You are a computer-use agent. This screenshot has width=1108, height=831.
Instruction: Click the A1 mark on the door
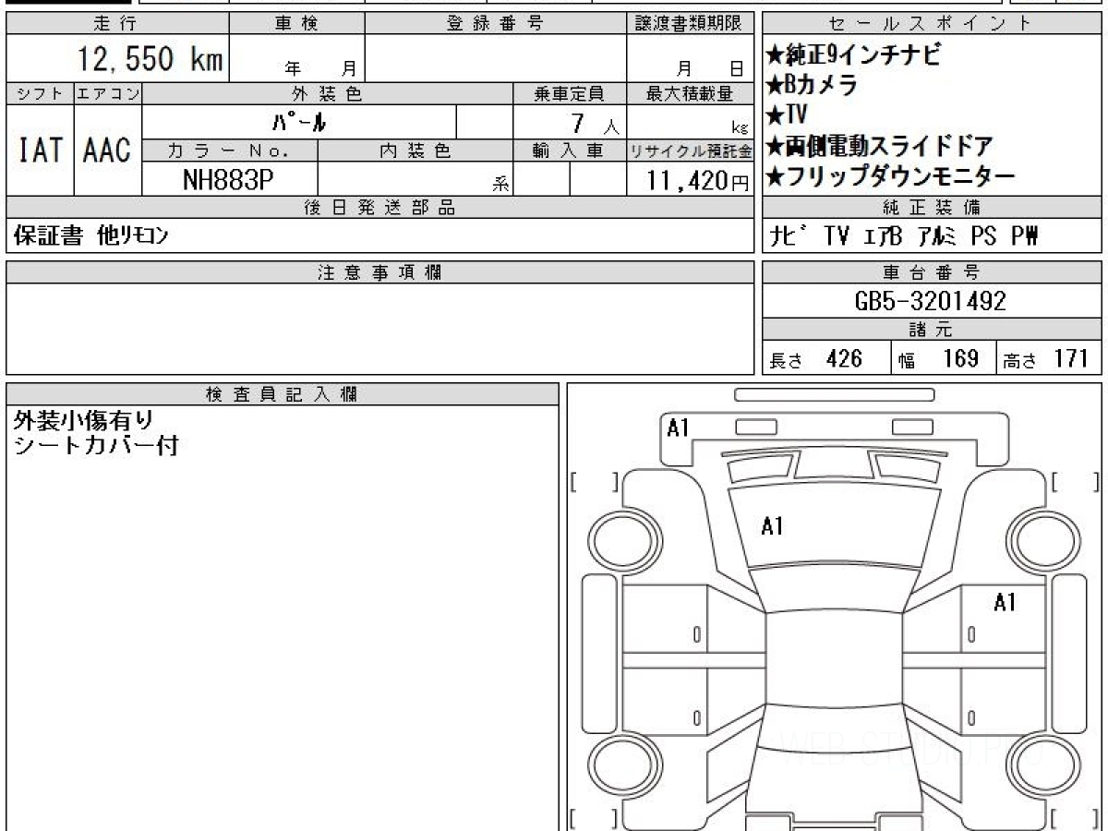click(x=1005, y=603)
